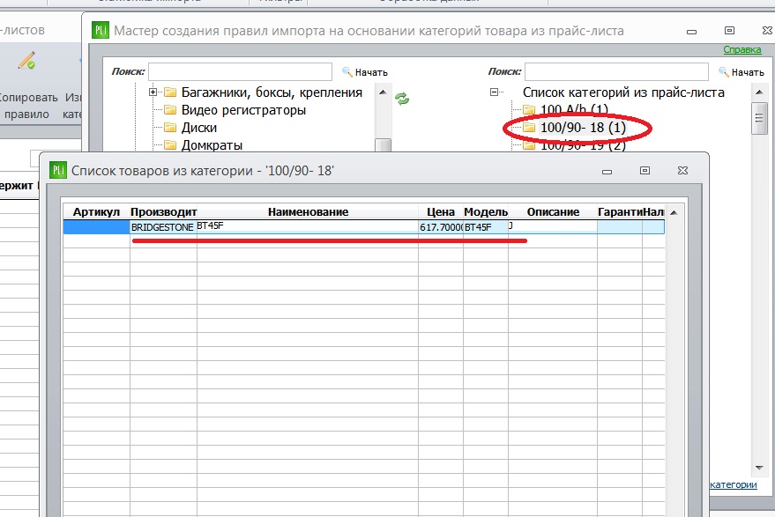Click folder icon of Диски
Image resolution: width=775 pixels, height=517 pixels.
click(x=170, y=128)
